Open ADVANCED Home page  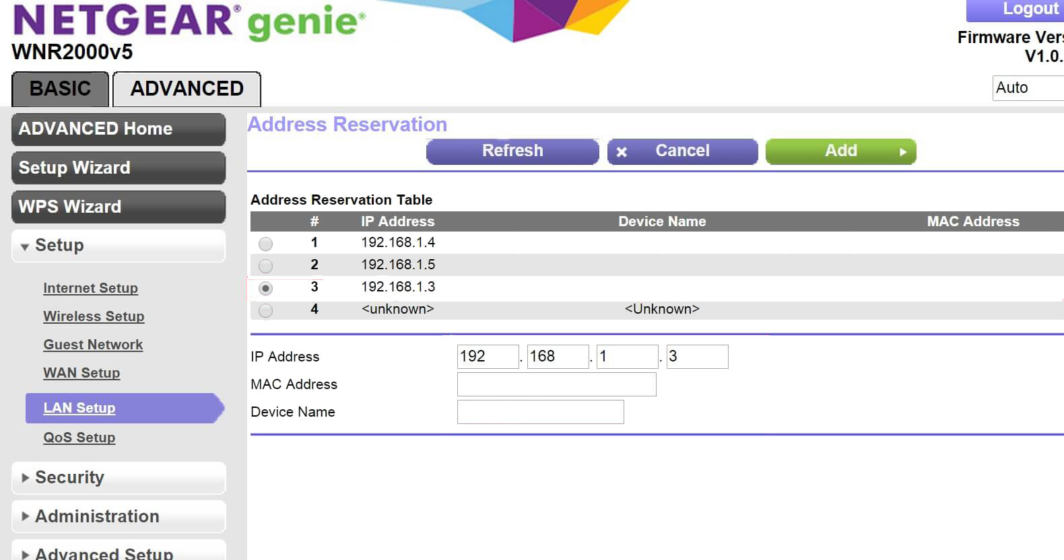(119, 129)
